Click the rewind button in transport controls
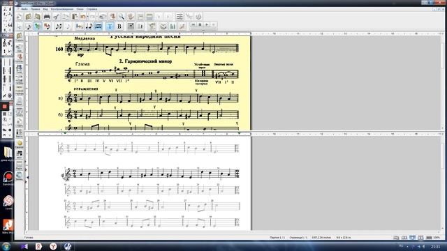Image resolution: width=447 pixels, height=251 pixels. point(193,25)
